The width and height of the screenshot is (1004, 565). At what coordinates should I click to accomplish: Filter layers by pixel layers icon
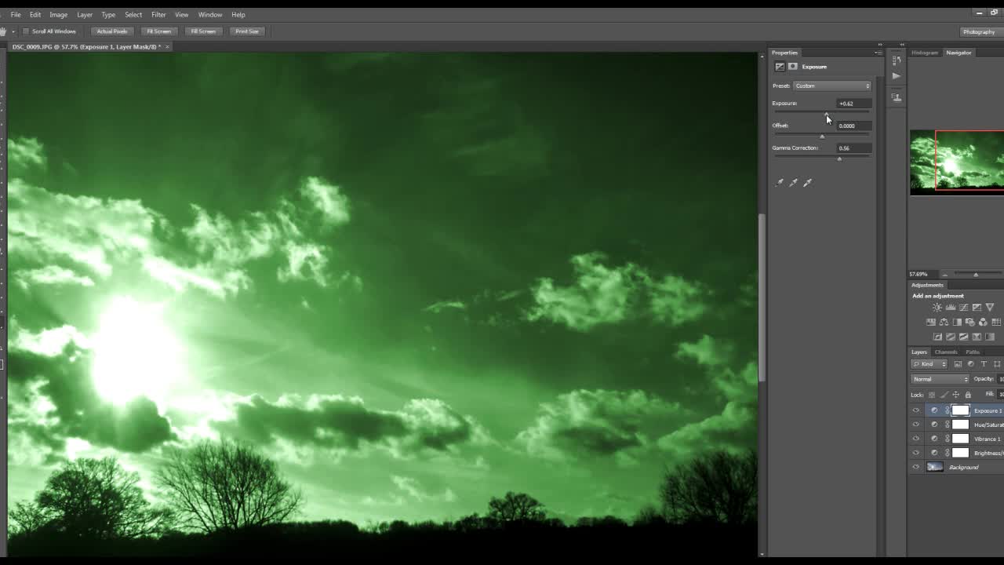[x=958, y=364]
